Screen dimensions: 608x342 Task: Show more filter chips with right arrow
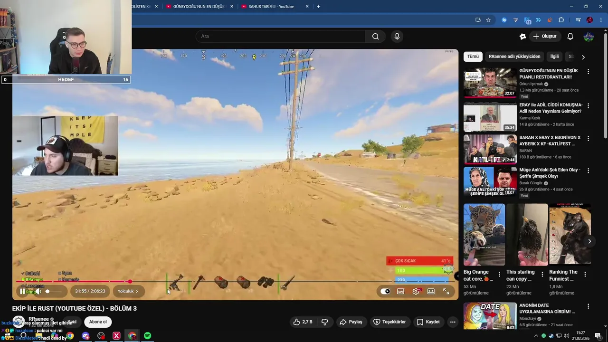583,57
